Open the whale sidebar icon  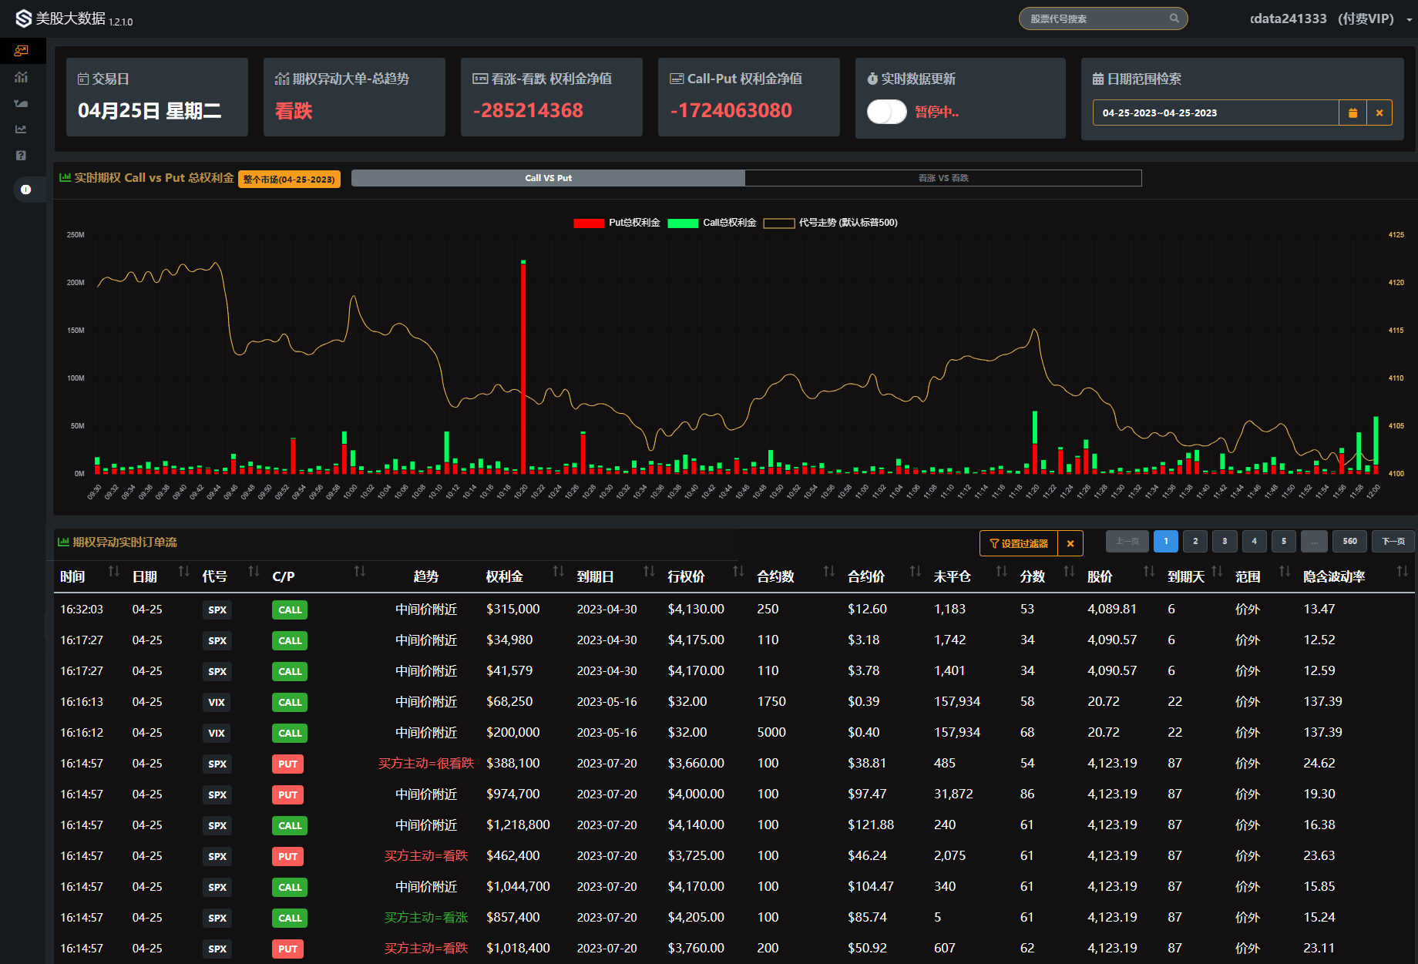(22, 103)
